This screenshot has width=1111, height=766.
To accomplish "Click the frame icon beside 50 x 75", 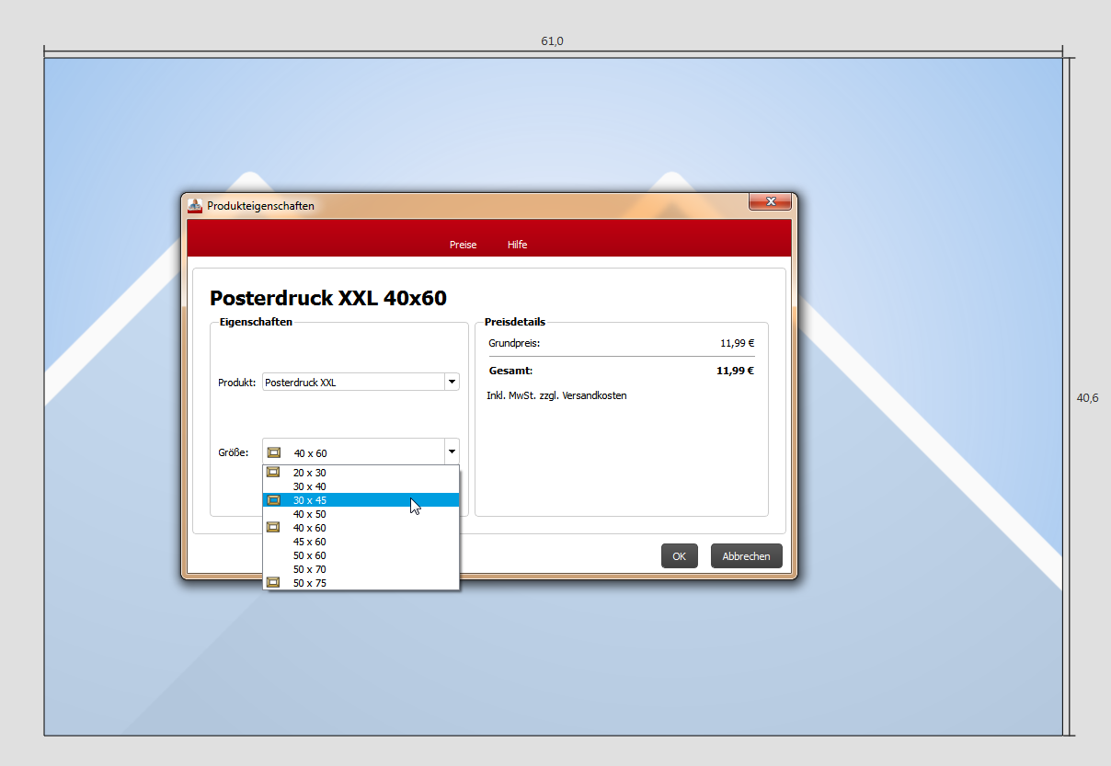I will (273, 582).
